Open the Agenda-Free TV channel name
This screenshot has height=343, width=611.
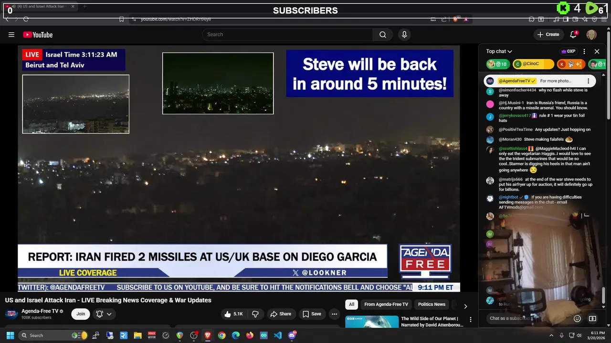coord(40,311)
